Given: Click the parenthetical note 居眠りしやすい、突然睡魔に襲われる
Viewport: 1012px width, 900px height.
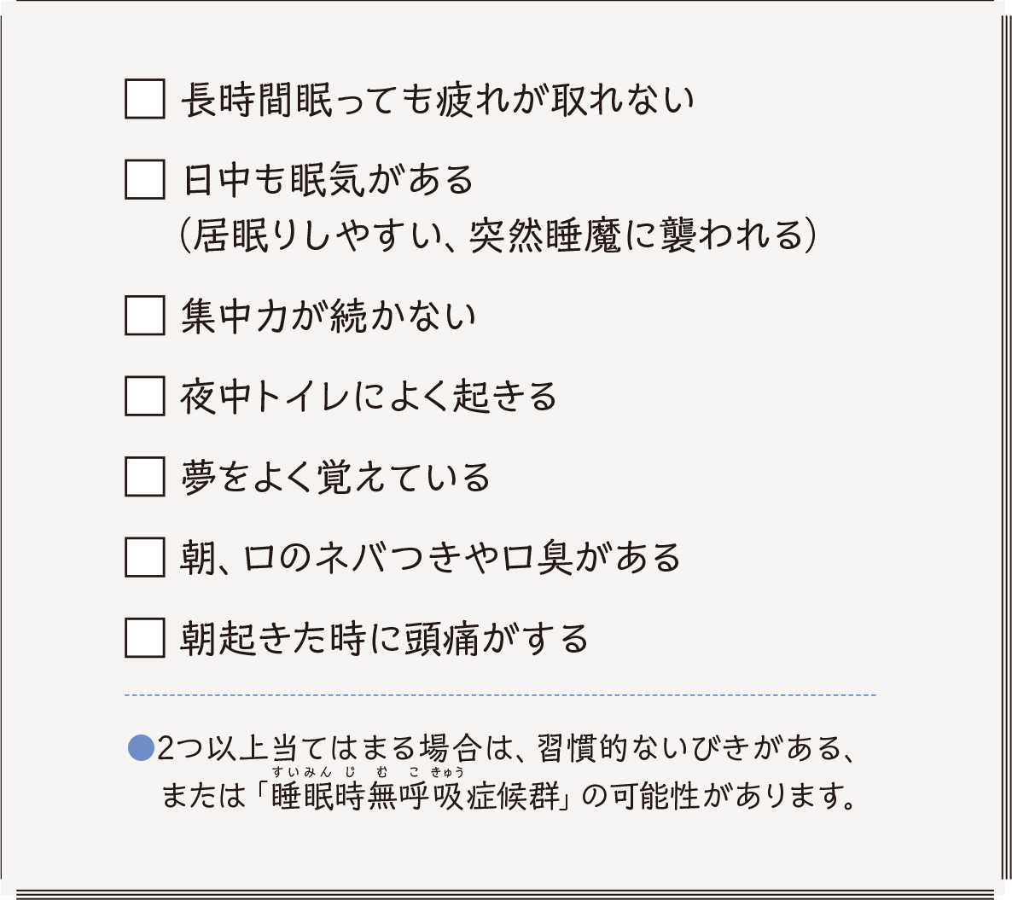Looking at the screenshot, I should click(498, 235).
